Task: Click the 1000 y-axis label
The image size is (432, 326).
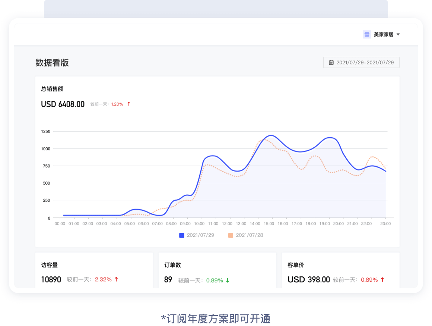Action: 46,149
